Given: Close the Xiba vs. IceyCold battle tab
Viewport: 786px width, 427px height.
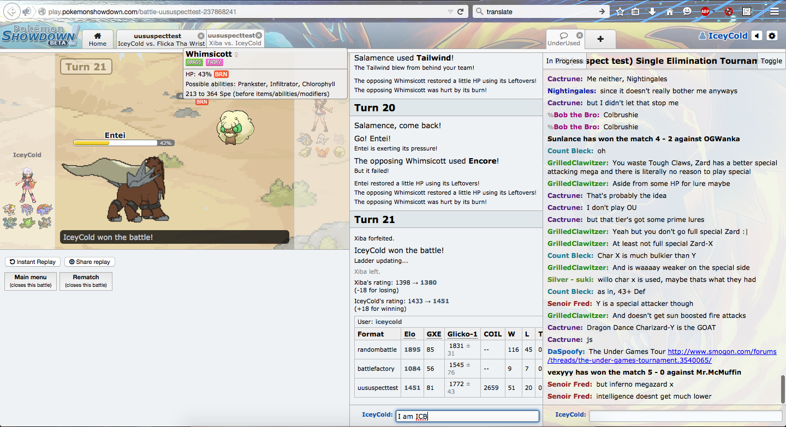Looking at the screenshot, I should 259,35.
